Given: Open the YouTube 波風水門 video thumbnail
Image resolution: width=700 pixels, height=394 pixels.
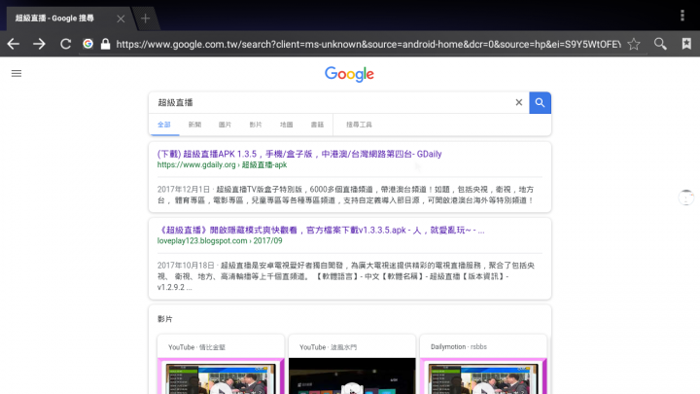Looking at the screenshot, I should pos(352,376).
